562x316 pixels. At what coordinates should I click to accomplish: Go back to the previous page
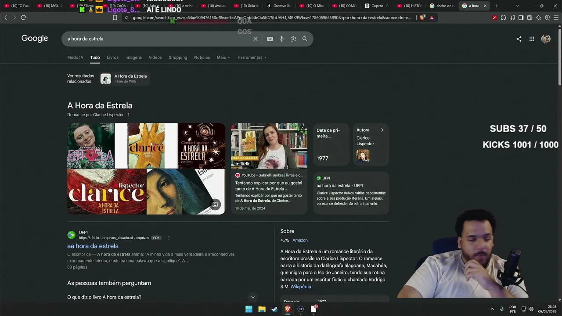click(x=6, y=18)
